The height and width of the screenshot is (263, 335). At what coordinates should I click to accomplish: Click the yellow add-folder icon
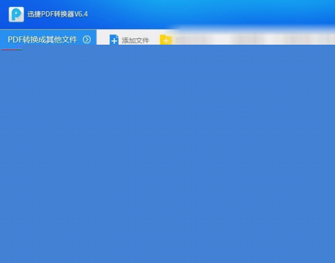point(166,40)
